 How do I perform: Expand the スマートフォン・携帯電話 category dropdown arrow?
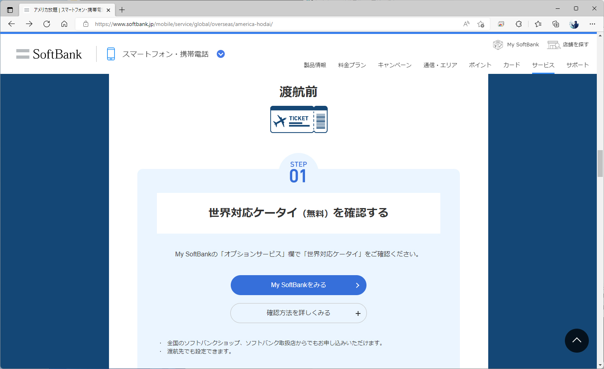(x=221, y=54)
